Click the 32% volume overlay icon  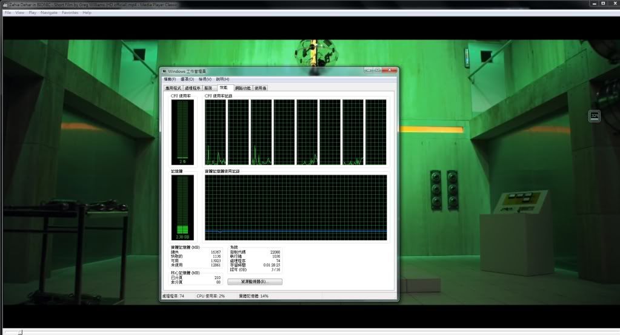pyautogui.click(x=595, y=115)
